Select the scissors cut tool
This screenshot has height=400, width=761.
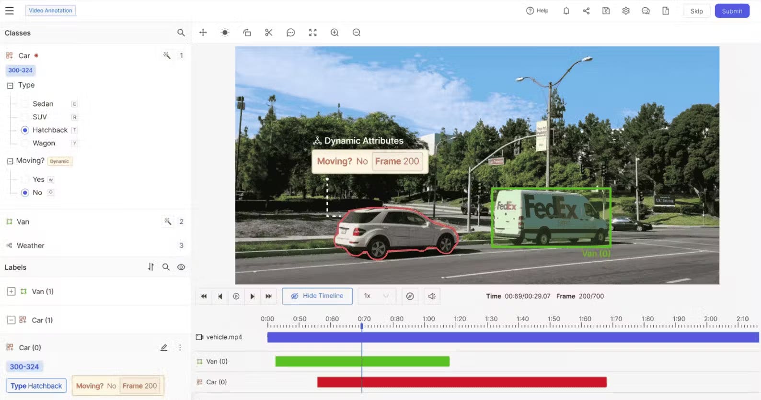(x=268, y=33)
